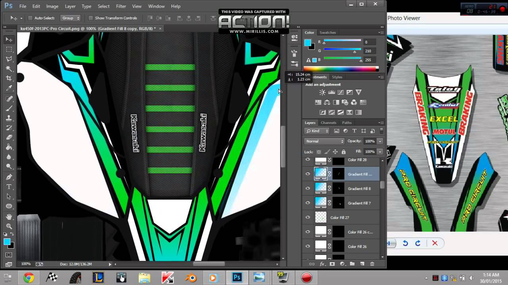Screen dimensions: 508x285
Task: Select the Zoom tool in toolbox
Action: point(9,226)
